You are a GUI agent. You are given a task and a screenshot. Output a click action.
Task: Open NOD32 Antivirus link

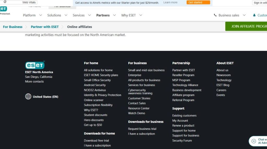(x=95, y=90)
